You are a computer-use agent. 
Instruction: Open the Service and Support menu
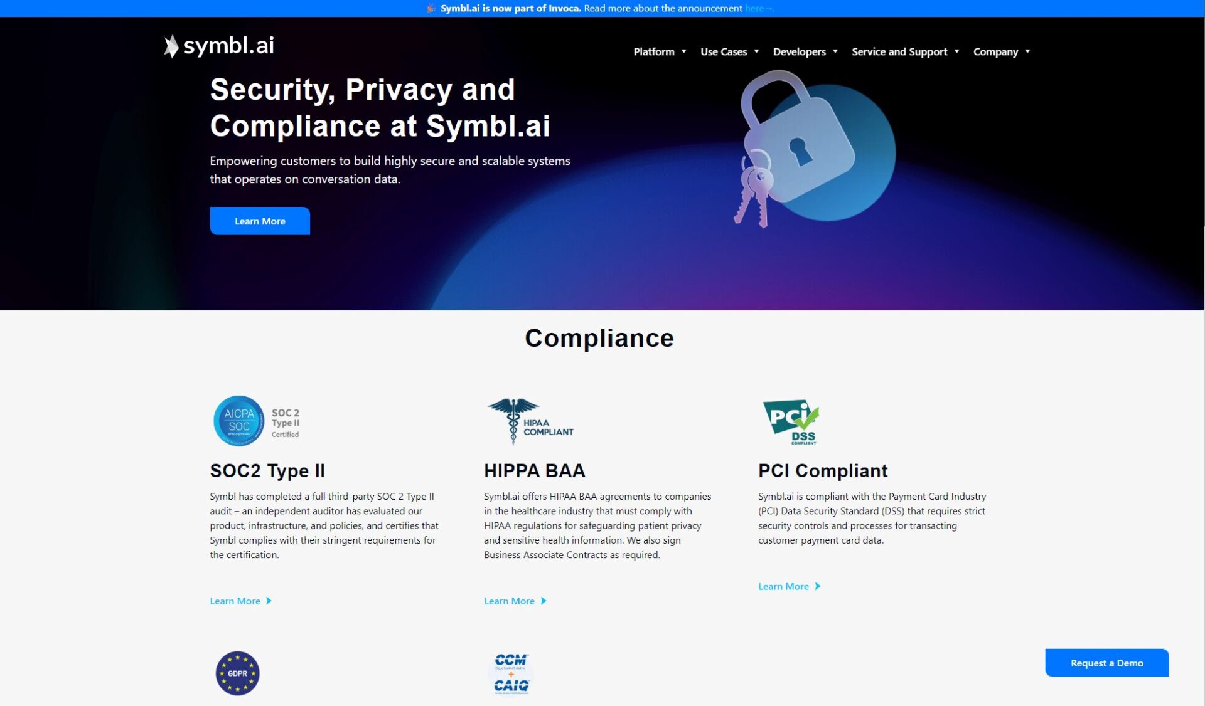tap(905, 51)
